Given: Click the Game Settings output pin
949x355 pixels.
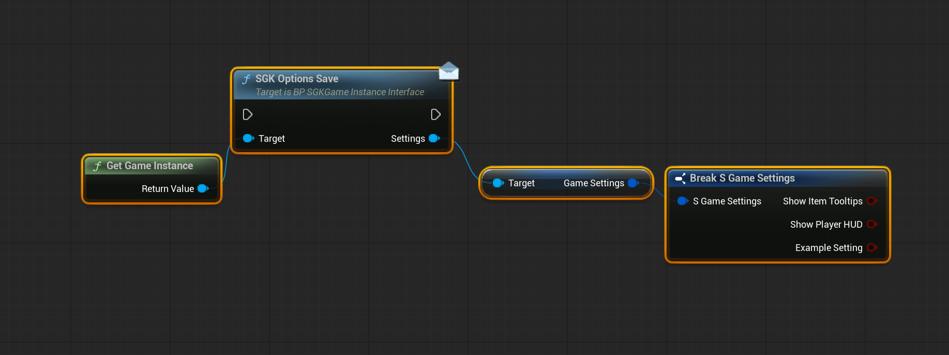Looking at the screenshot, I should pos(634,183).
